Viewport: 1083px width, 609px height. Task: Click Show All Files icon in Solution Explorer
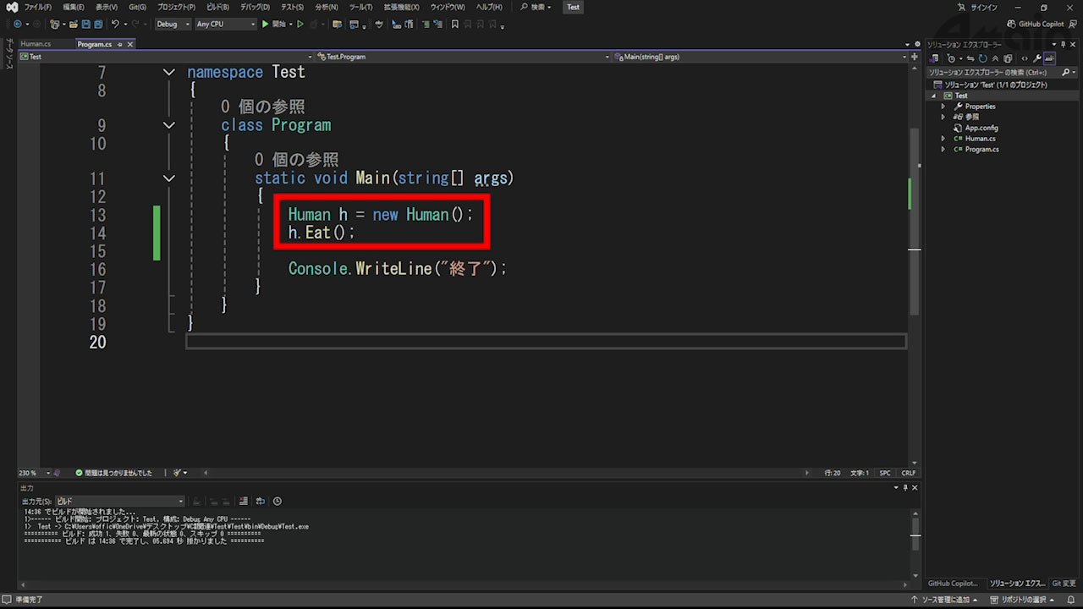point(1008,58)
